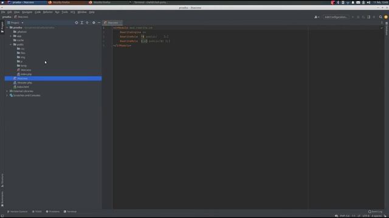Viewport: 389px width, 218px height.
Task: Click the editor tab options three-dots icon
Action: click(382, 22)
